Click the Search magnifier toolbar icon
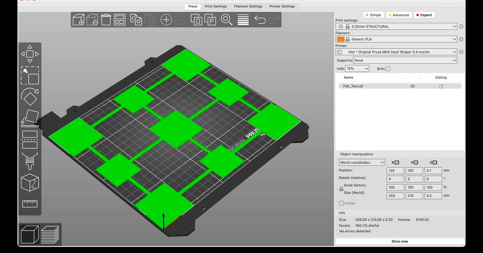Image resolution: width=483 pixels, height=253 pixels. pos(226,19)
